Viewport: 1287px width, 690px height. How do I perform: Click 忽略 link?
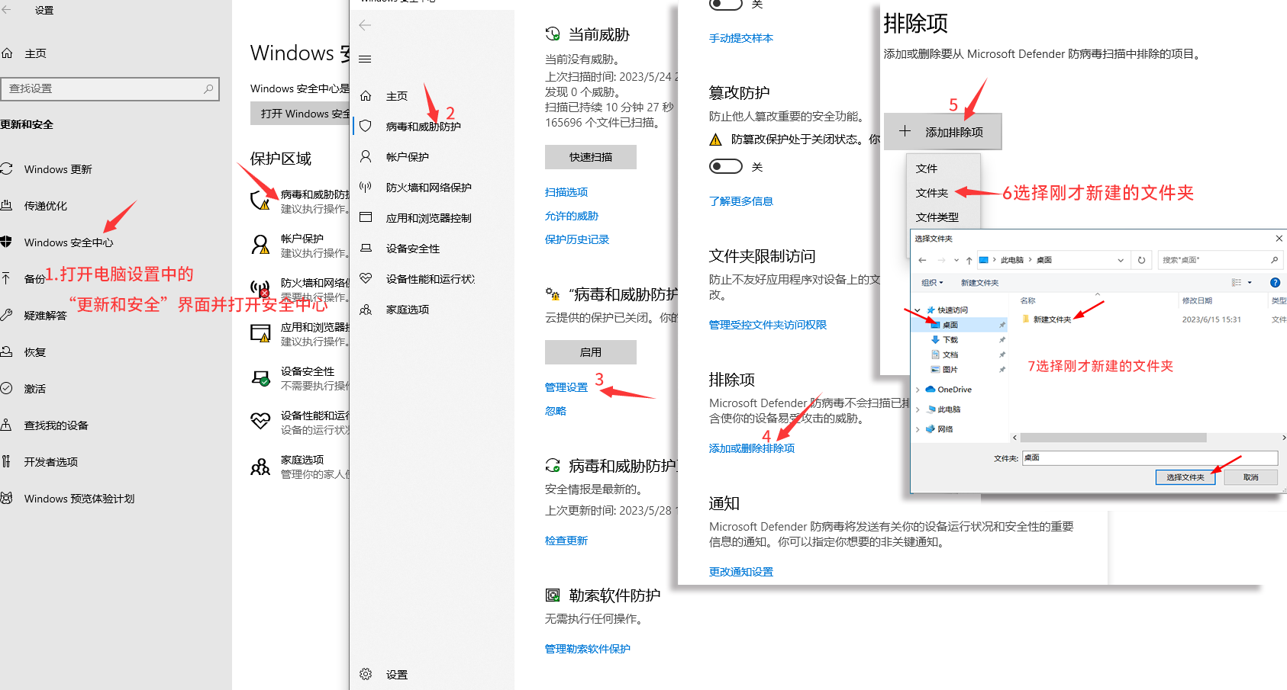coord(556,411)
